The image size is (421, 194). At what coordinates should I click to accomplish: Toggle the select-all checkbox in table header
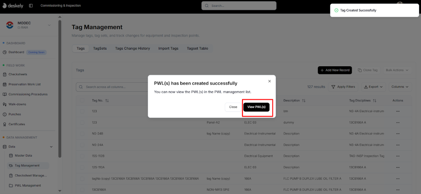coord(82,101)
